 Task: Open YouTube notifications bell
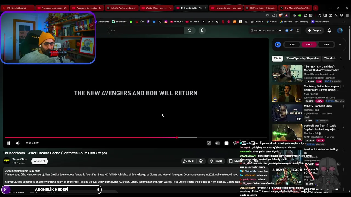(329, 30)
